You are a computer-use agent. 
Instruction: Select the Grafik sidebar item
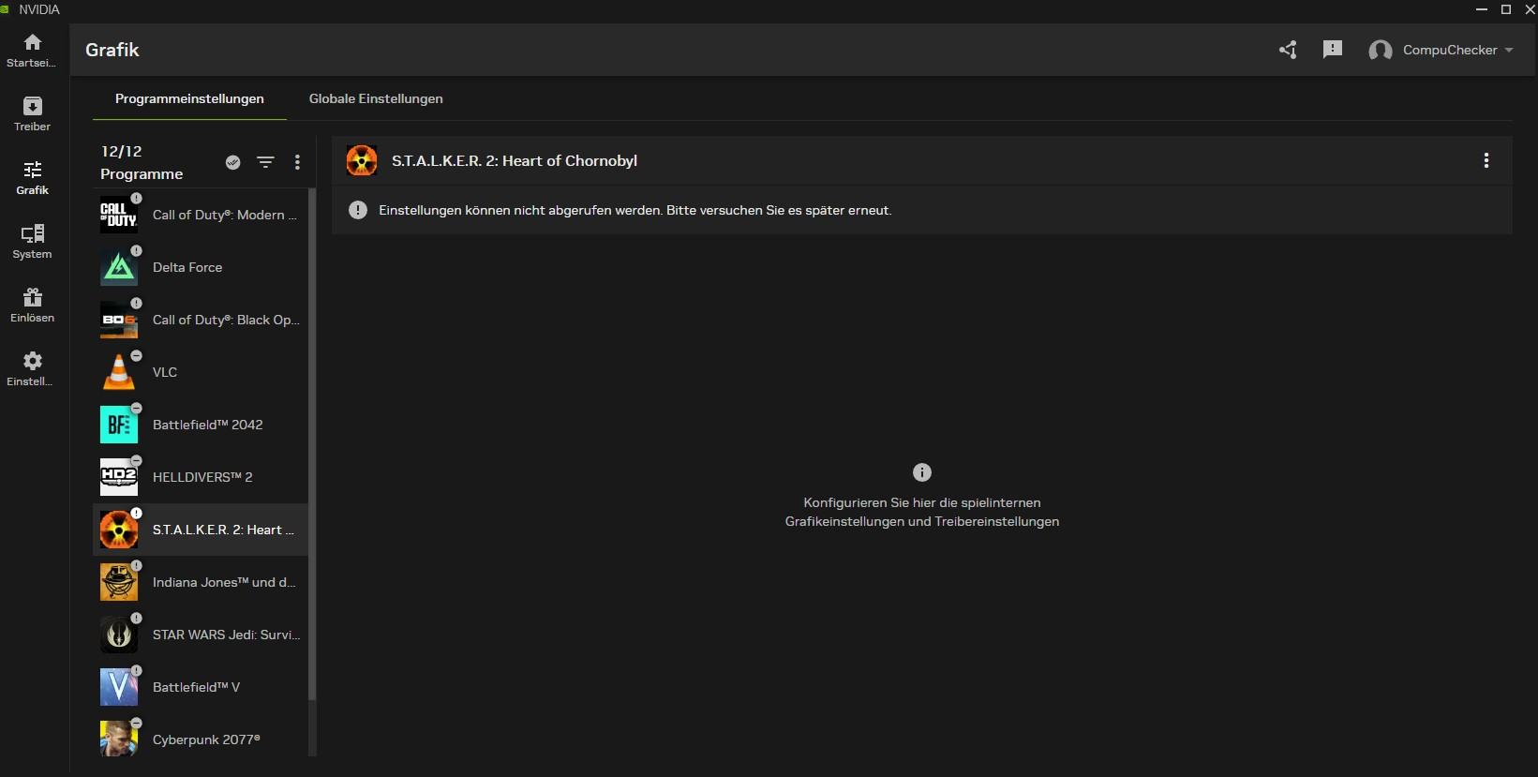click(x=32, y=177)
